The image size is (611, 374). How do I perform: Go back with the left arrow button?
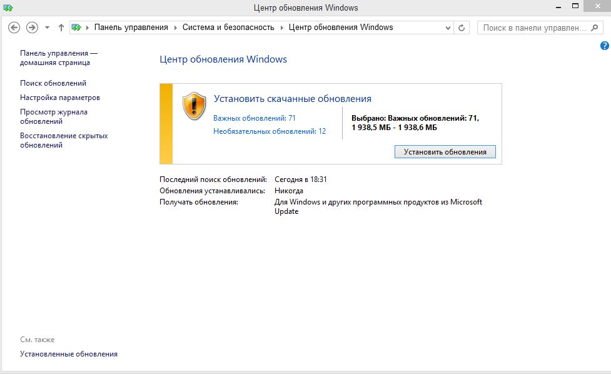point(14,28)
